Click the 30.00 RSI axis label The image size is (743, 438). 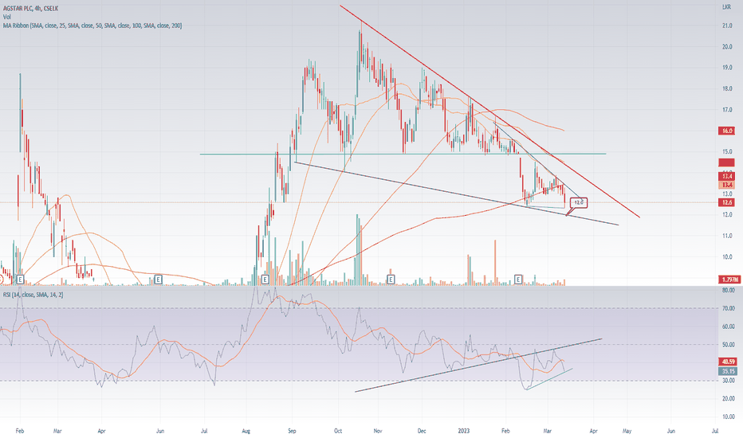coord(729,381)
